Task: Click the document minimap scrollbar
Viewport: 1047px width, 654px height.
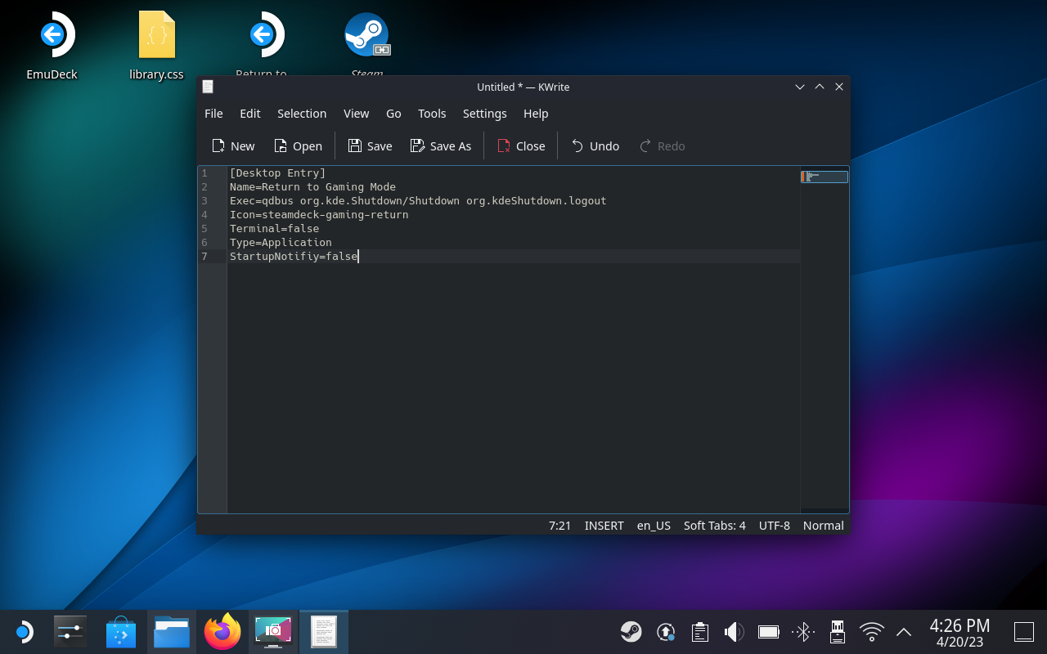Action: pos(824,176)
